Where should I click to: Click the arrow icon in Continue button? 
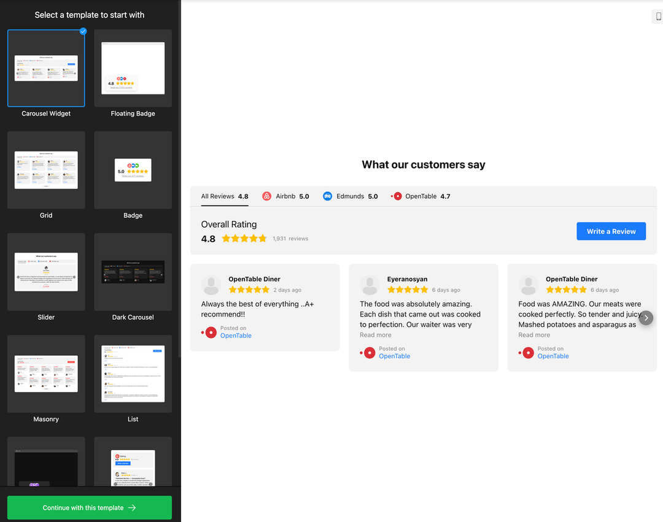click(x=132, y=508)
